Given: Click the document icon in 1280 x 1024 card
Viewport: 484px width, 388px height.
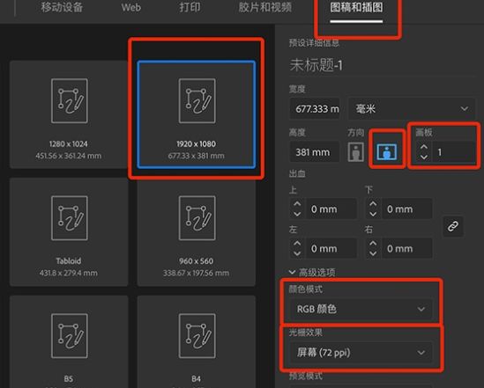Looking at the screenshot, I should click(x=70, y=101).
